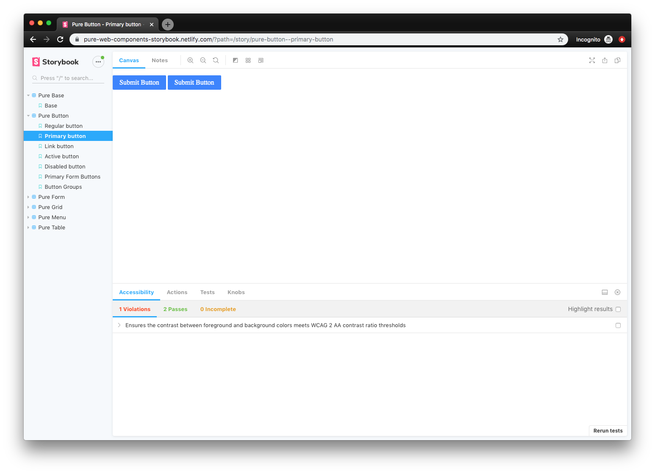The height and width of the screenshot is (474, 655).
Task: Change the preview background color
Action: coord(236,60)
